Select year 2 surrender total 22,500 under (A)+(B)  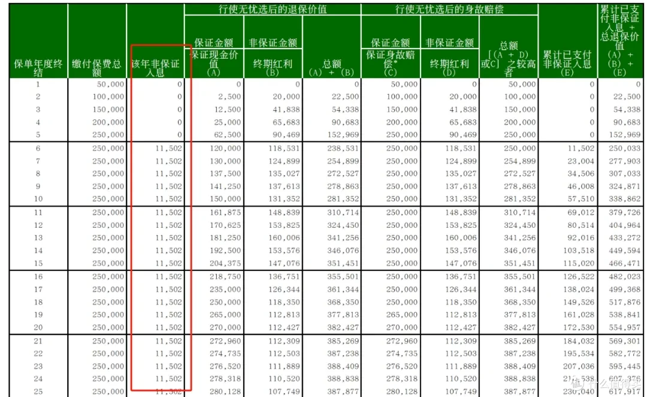coord(346,97)
